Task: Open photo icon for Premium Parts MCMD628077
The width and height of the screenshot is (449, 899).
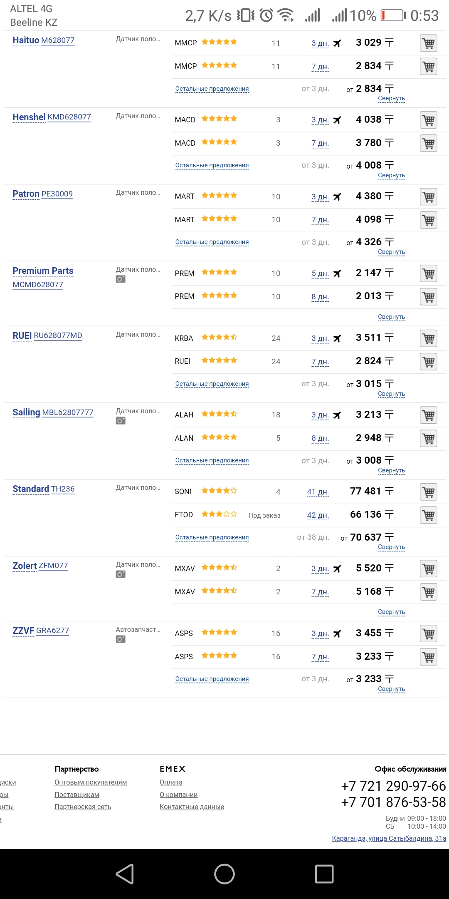Action: pyautogui.click(x=121, y=279)
